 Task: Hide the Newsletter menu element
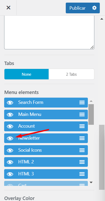[10, 138]
